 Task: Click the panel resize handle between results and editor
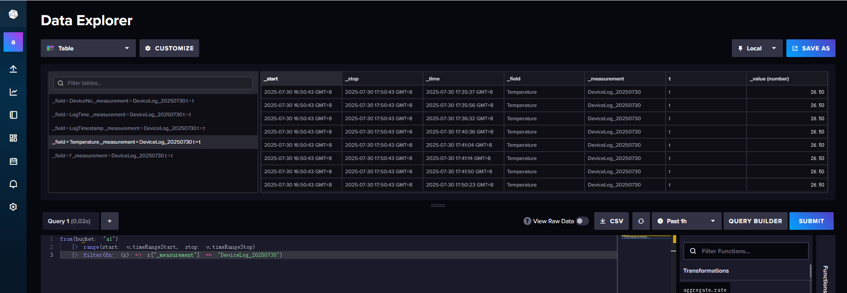click(x=438, y=205)
